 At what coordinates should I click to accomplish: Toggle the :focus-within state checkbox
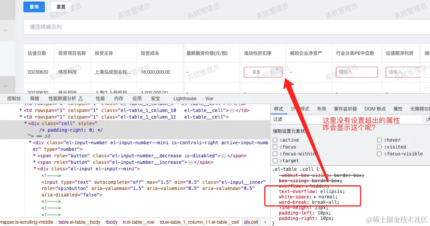click(275, 154)
